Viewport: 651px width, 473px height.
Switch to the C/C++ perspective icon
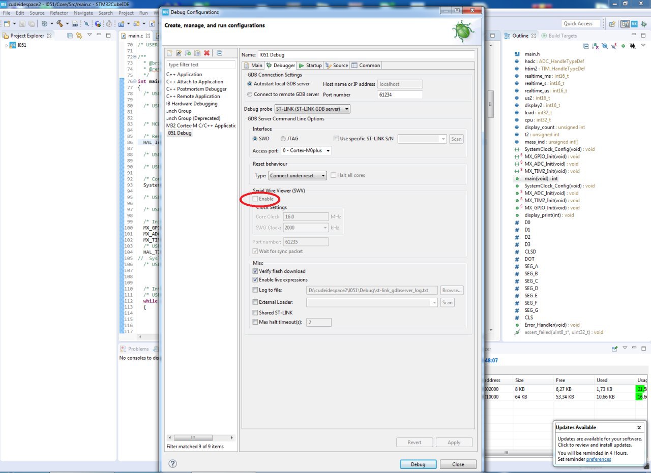(625, 23)
